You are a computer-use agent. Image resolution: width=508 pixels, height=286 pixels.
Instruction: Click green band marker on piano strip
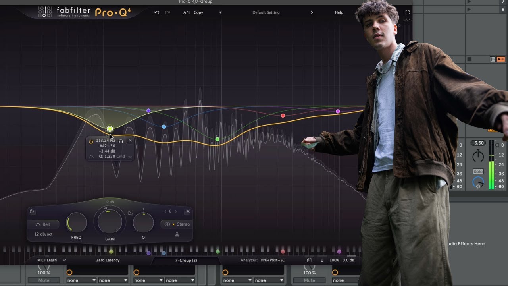point(217,251)
